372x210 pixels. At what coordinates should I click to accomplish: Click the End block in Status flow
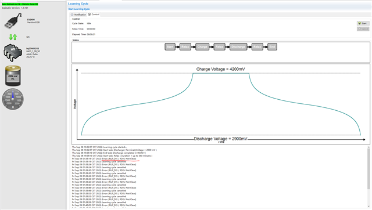pyautogui.click(x=272, y=46)
